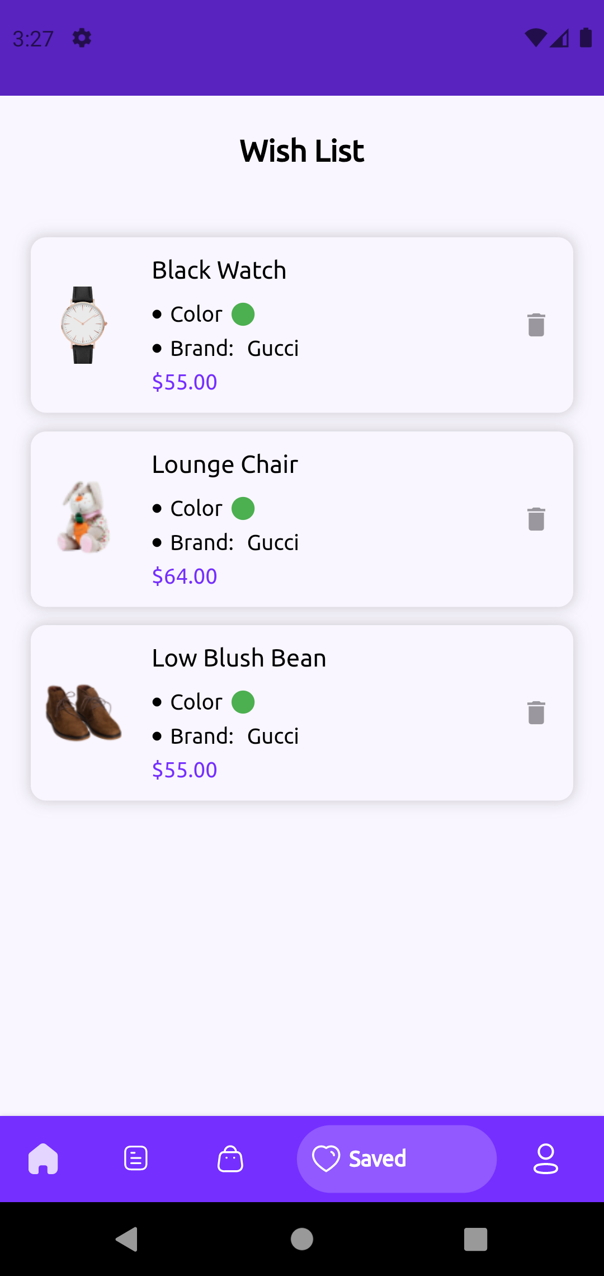This screenshot has width=604, height=1276.
Task: Open the Black Watch title
Action: click(219, 270)
